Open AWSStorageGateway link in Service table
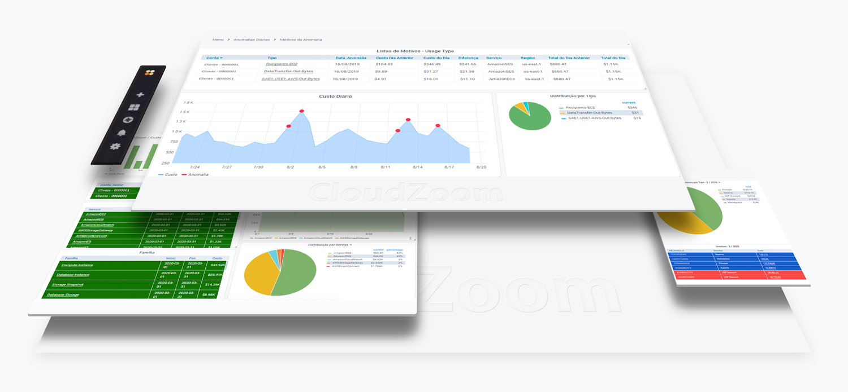This screenshot has width=848, height=392. coord(95,230)
